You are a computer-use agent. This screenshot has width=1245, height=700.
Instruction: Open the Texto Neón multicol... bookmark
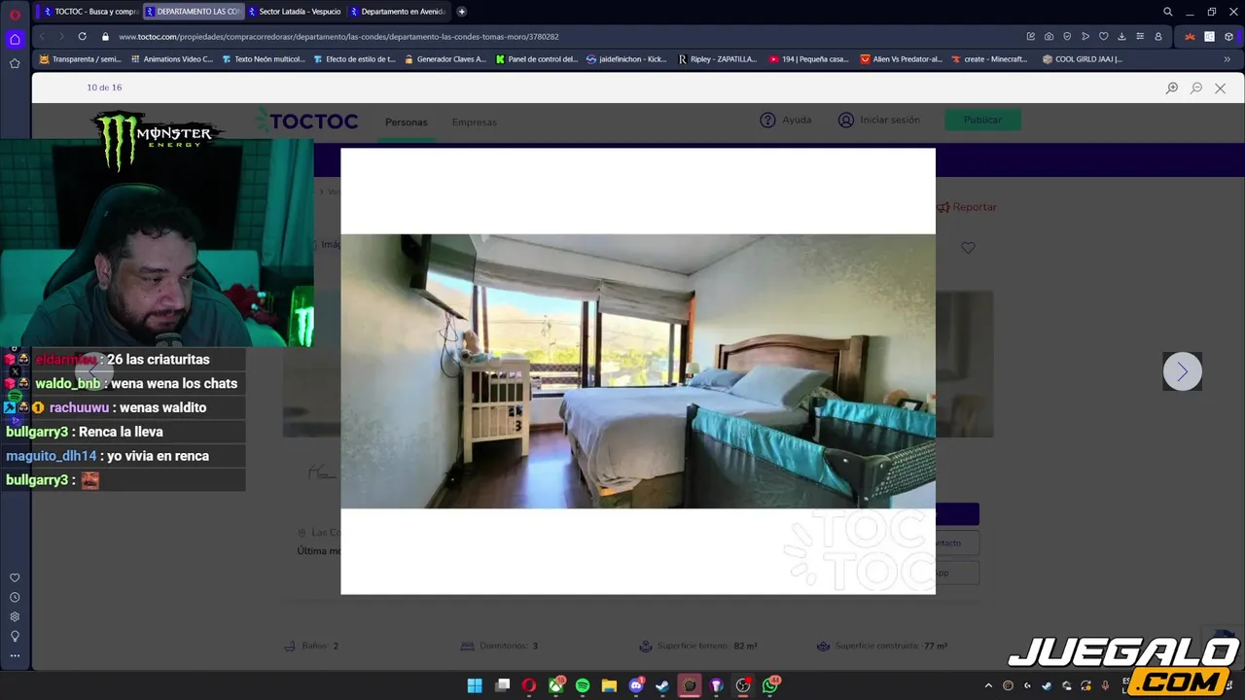coord(263,59)
